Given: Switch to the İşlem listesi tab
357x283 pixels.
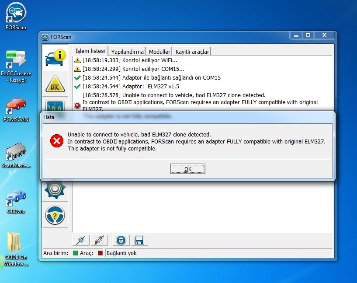Looking at the screenshot, I should [90, 51].
